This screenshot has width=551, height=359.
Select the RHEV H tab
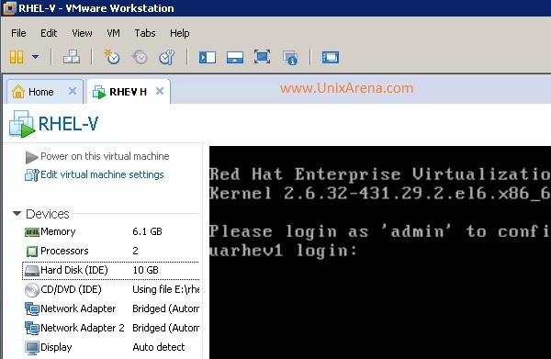129,92
